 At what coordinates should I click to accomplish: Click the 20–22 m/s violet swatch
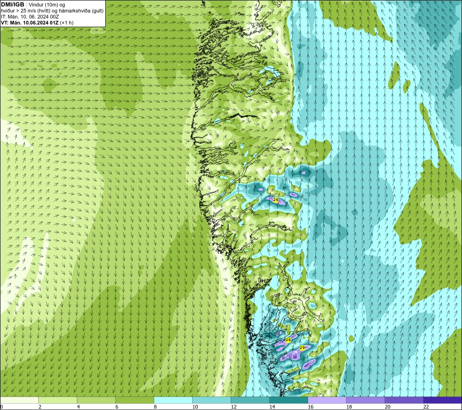coord(404,400)
